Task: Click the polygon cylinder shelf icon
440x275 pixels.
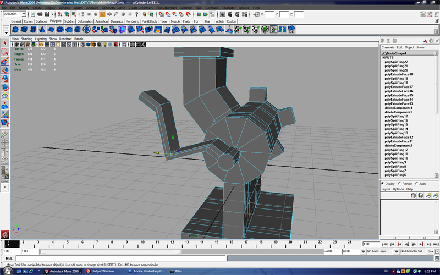Action: [x=34, y=29]
